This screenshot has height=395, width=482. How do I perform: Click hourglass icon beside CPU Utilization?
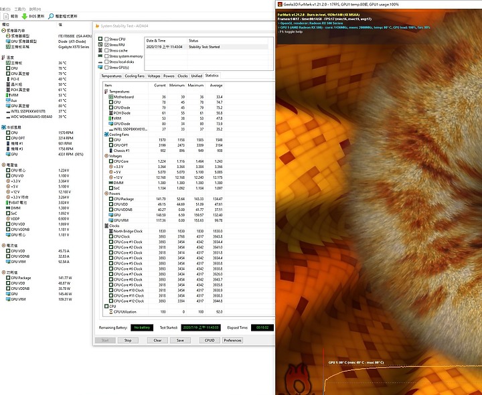pos(111,311)
